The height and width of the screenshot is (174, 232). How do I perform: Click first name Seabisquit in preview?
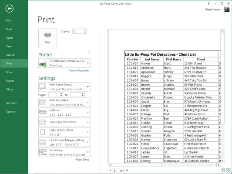pyautogui.click(x=171, y=144)
